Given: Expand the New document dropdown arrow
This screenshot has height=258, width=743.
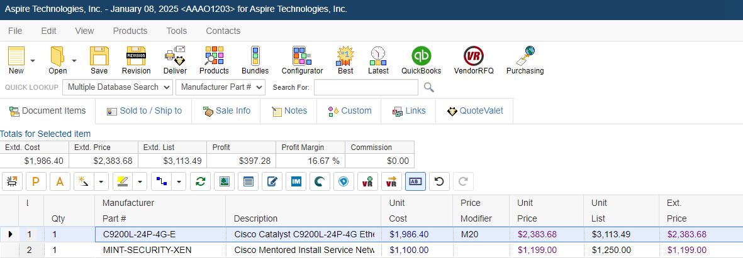Looking at the screenshot, I should click(33, 60).
